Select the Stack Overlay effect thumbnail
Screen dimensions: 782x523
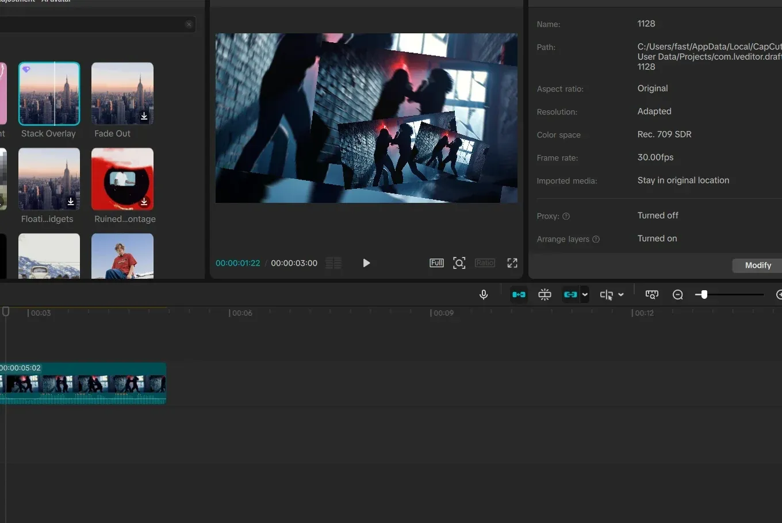pos(49,94)
